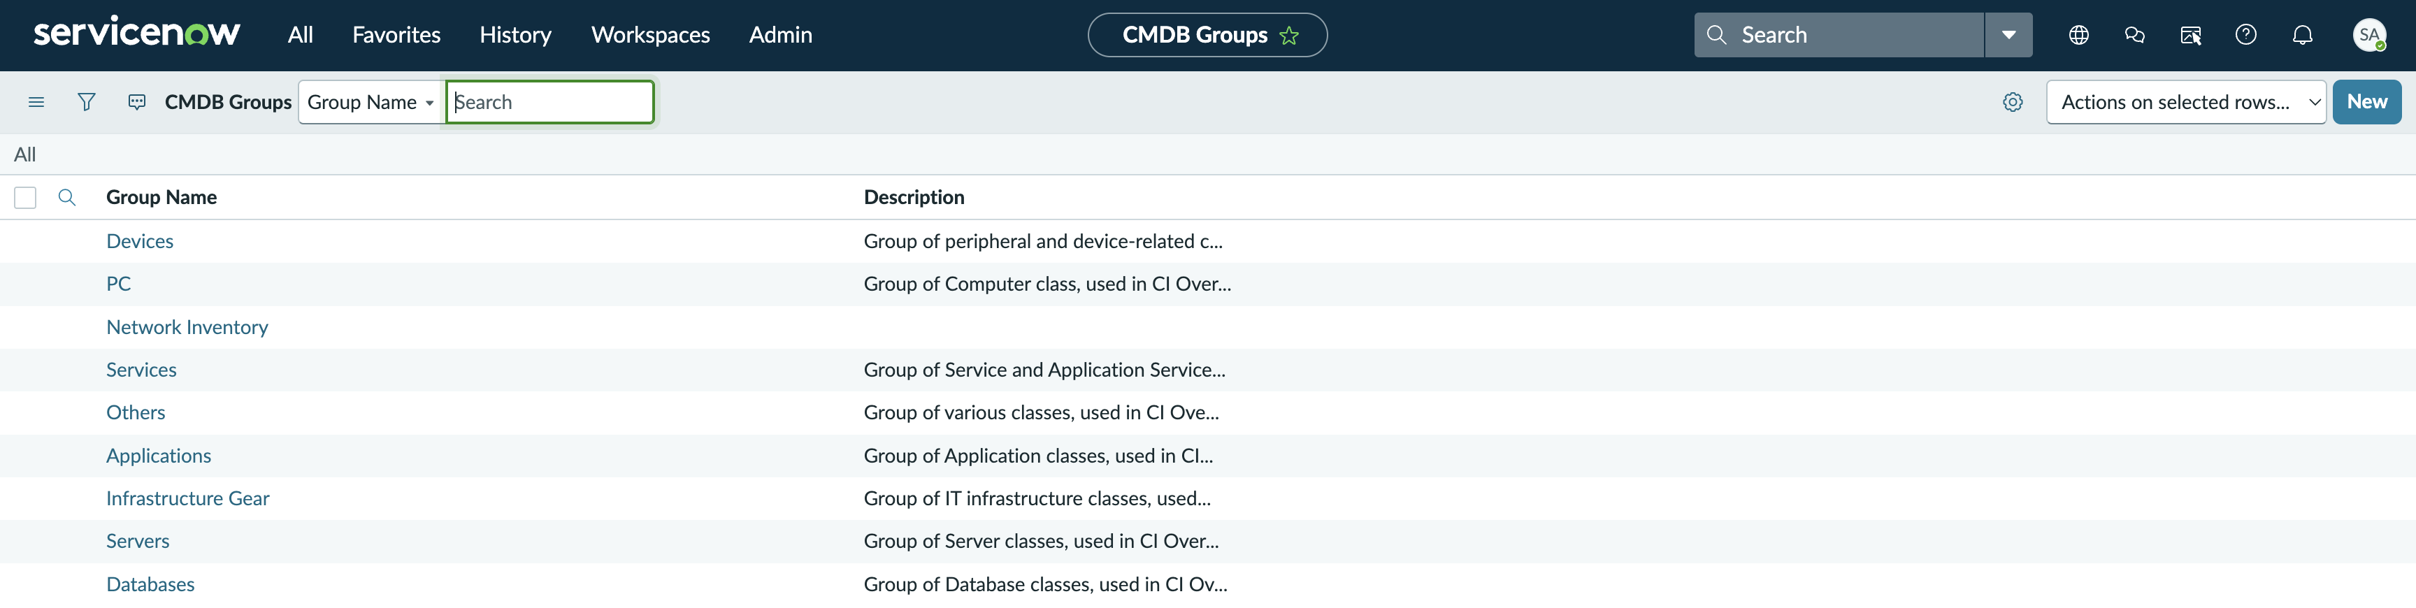
Task: Open the help question mark icon
Action: pyautogui.click(x=2245, y=35)
